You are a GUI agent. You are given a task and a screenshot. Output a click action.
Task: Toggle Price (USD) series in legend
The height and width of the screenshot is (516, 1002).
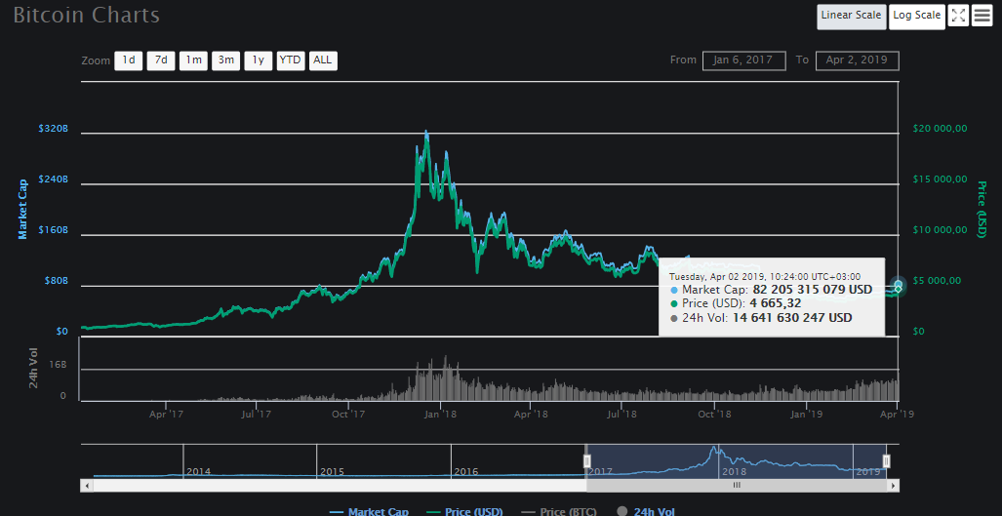(465, 511)
